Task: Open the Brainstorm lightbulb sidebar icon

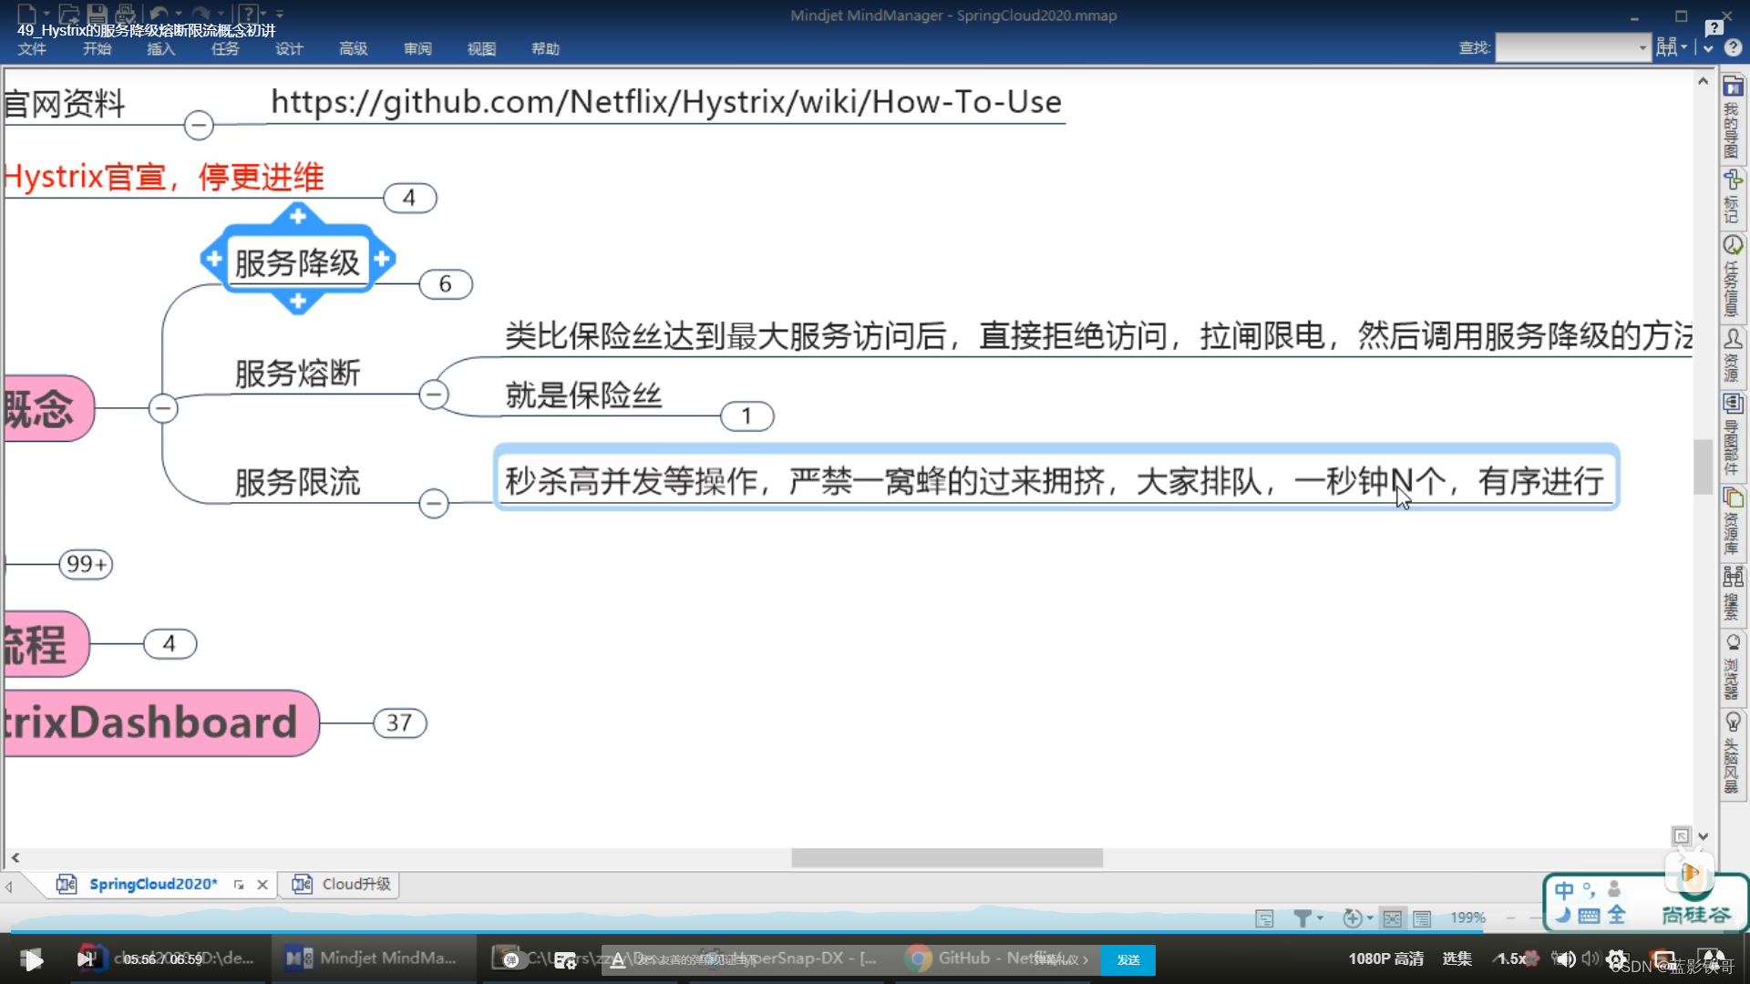Action: coord(1732,723)
